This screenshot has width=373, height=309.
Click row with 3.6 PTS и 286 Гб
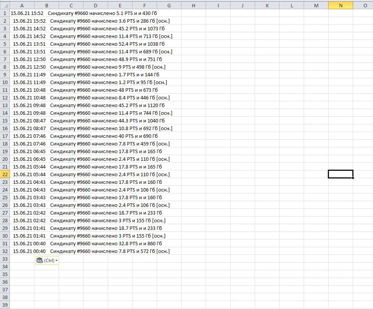pos(92,21)
